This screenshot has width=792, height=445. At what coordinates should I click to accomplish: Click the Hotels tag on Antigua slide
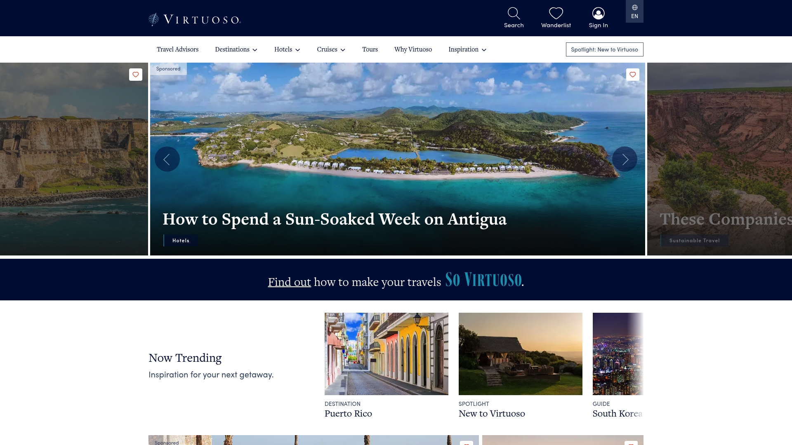click(x=181, y=241)
